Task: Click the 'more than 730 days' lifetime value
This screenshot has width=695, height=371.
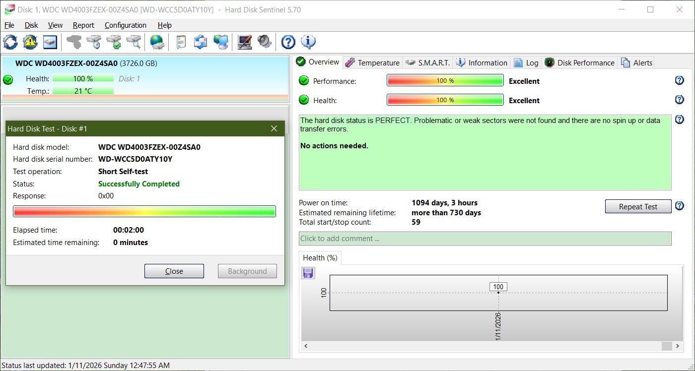Action: (446, 213)
